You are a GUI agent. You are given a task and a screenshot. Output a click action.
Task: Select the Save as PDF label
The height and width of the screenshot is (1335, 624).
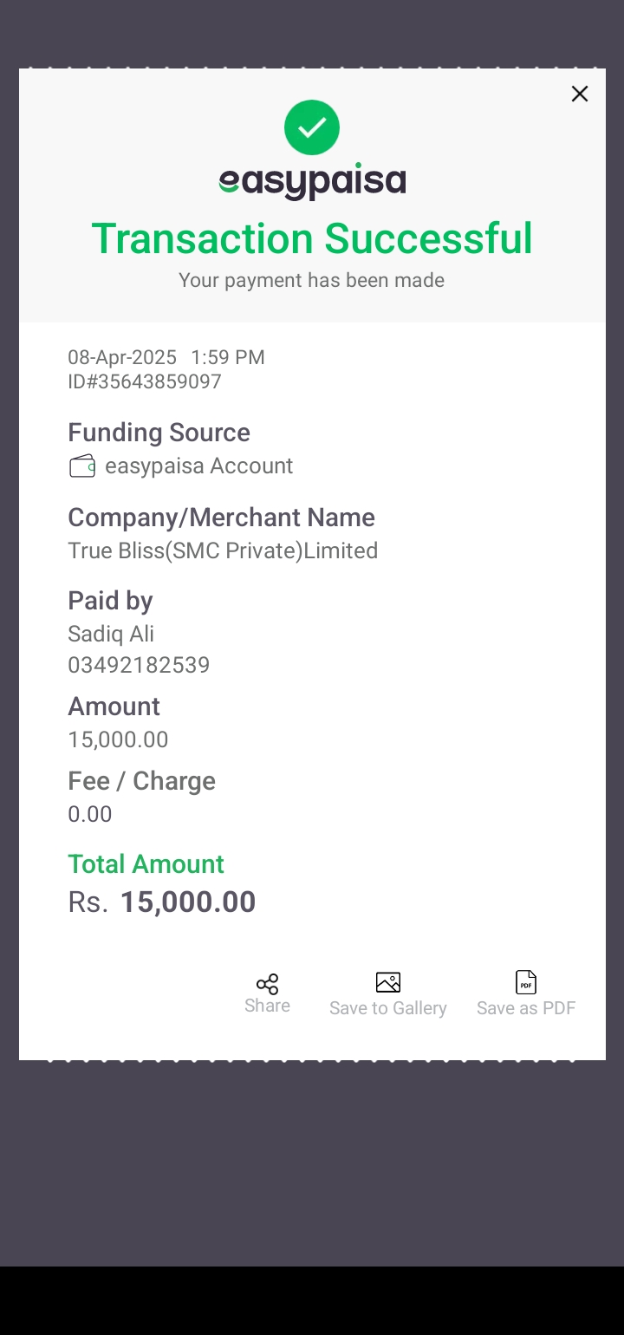(526, 1008)
